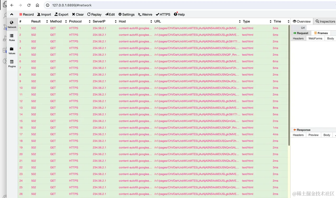
Task: Click the text/html type of request 23
Action: click(x=248, y=174)
